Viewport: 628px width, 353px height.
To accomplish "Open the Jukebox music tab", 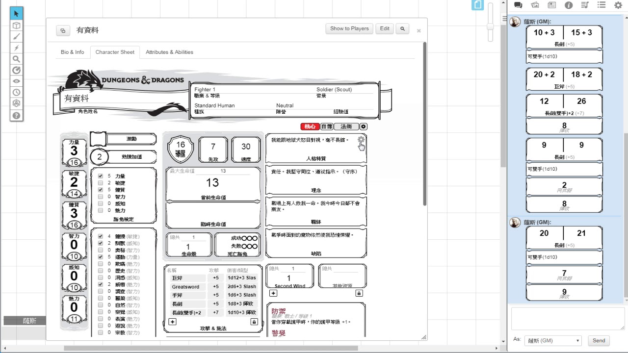I will 585,5.
